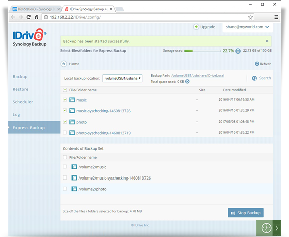Click the /volume2/music folder icon

(74, 167)
